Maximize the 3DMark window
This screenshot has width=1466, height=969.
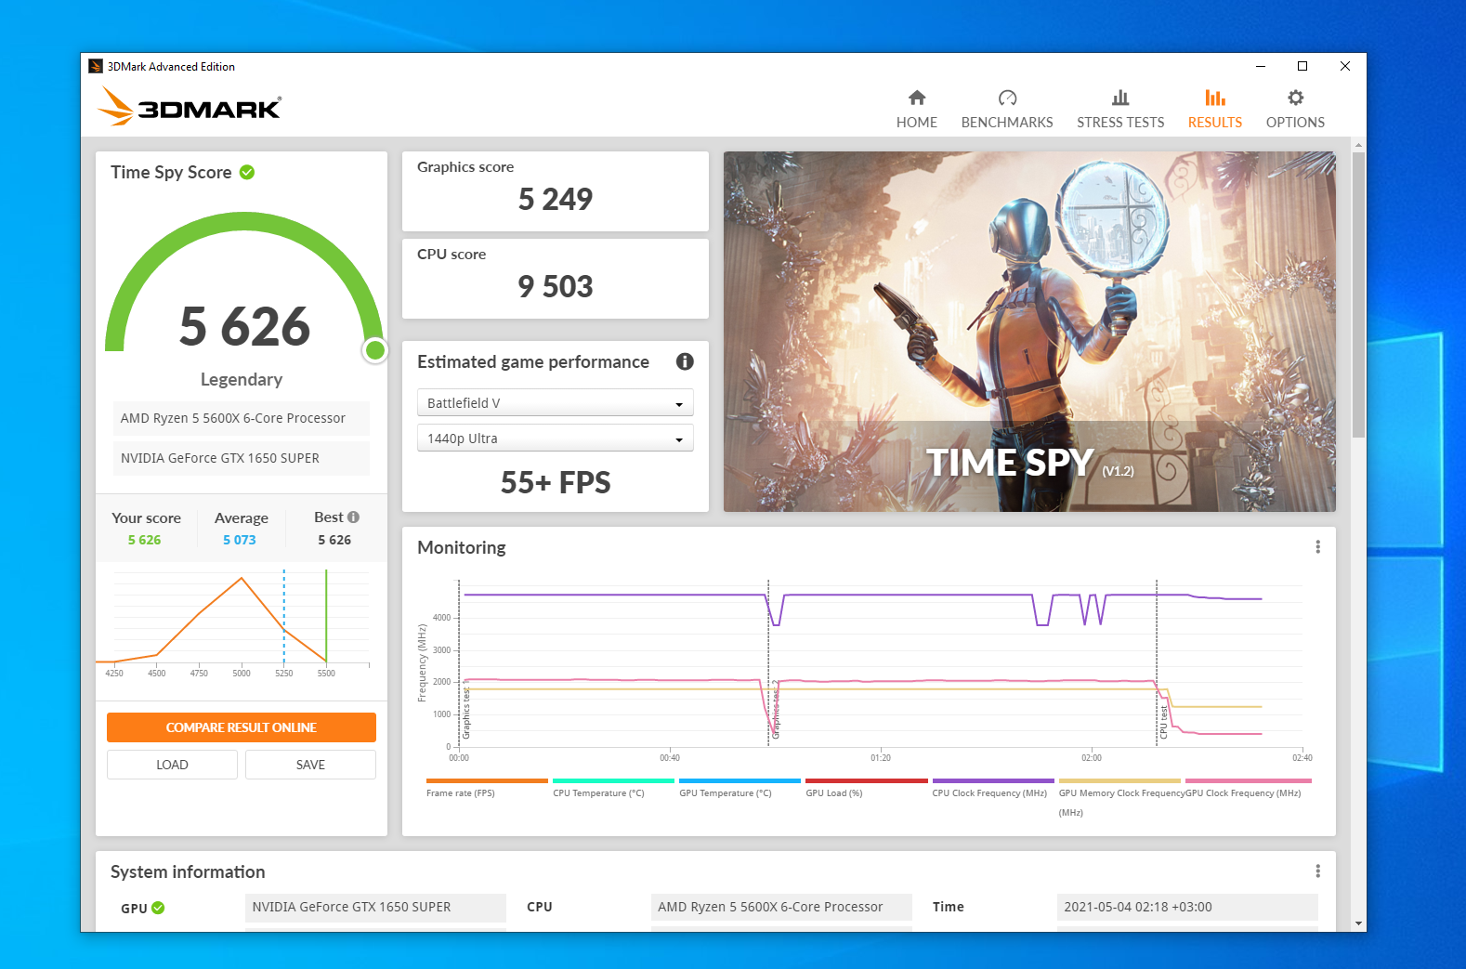point(1302,66)
